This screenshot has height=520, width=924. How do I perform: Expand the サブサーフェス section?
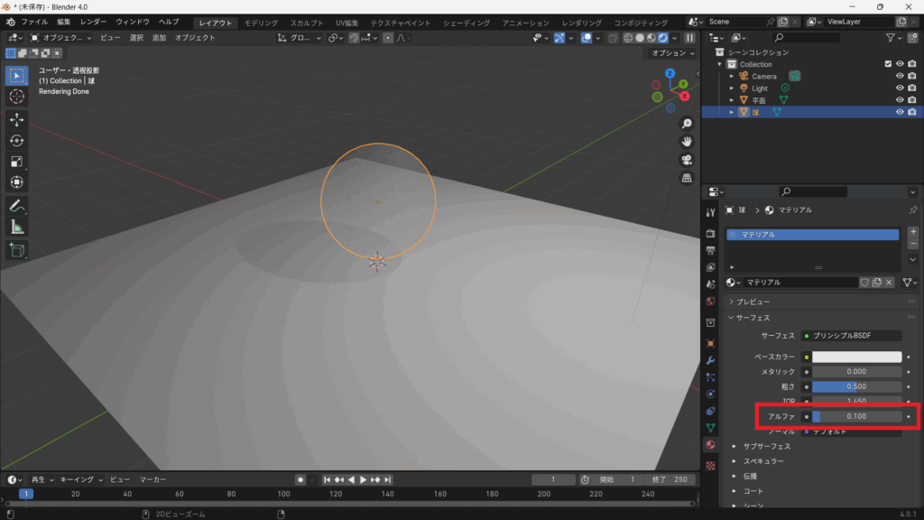point(766,446)
